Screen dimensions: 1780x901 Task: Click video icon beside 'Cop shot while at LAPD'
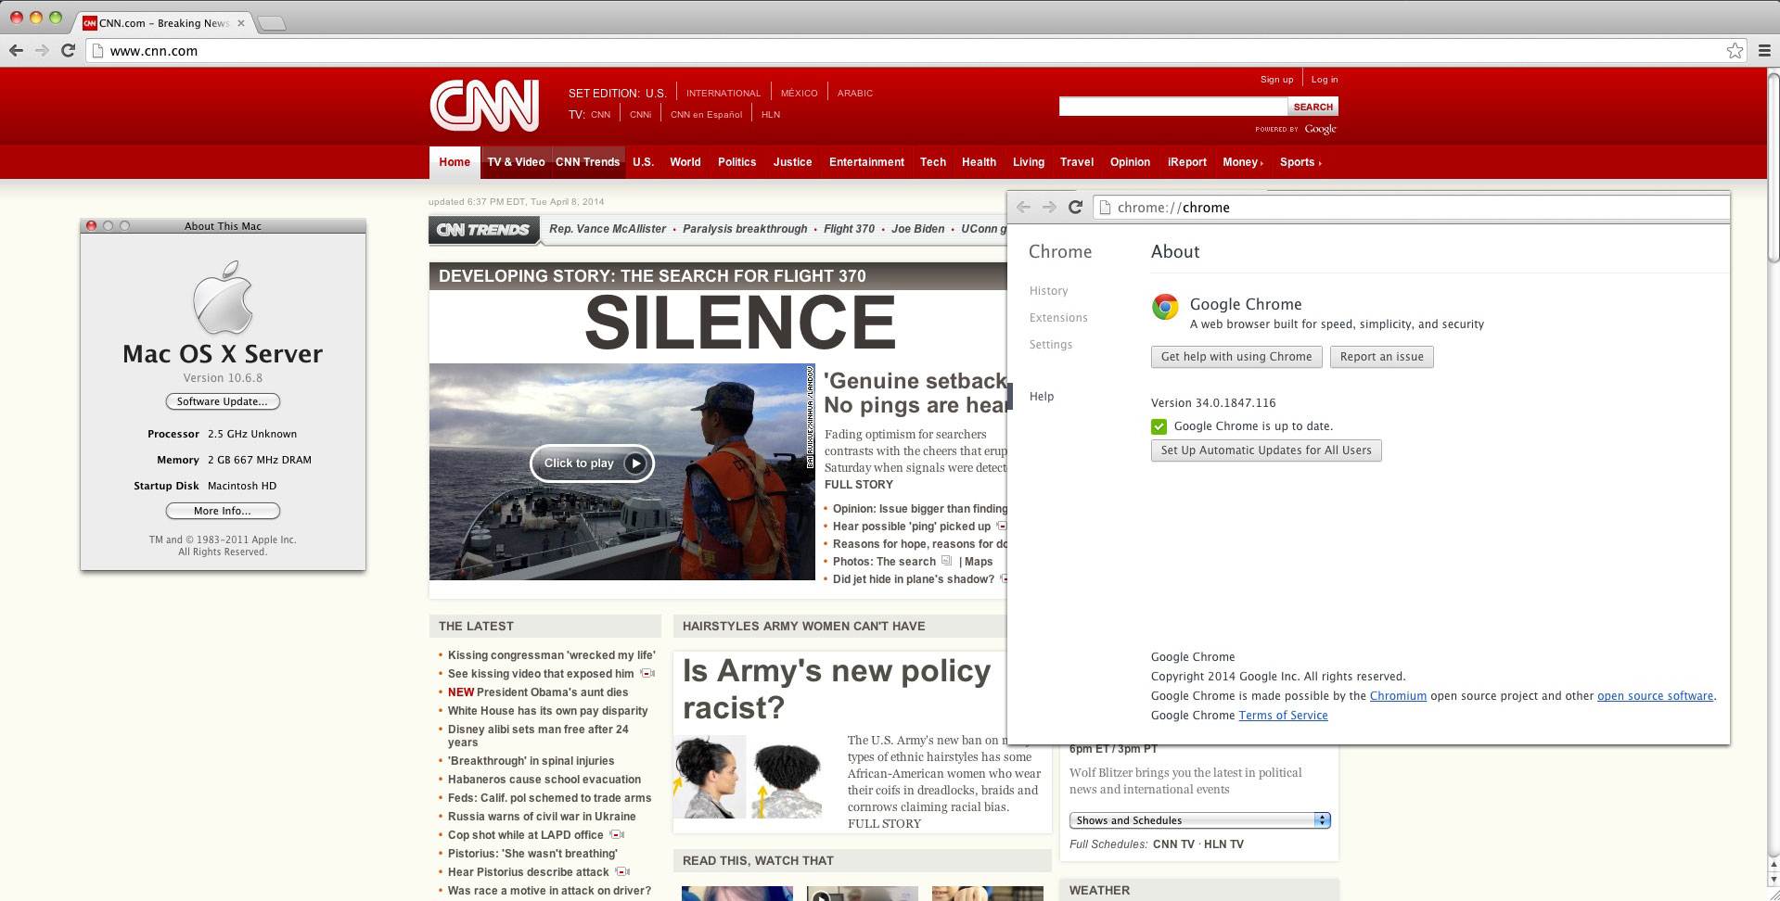[x=617, y=835]
